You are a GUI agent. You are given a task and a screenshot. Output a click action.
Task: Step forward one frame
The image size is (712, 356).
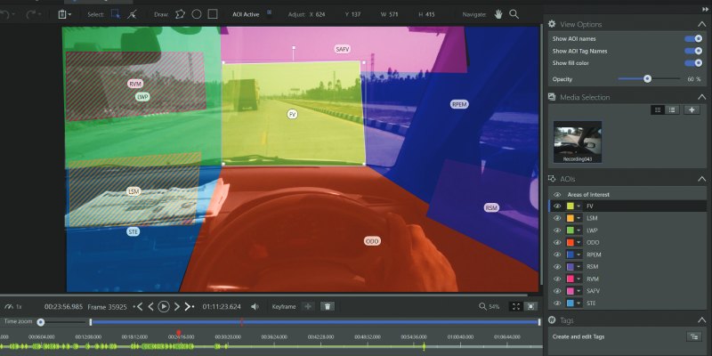177,306
